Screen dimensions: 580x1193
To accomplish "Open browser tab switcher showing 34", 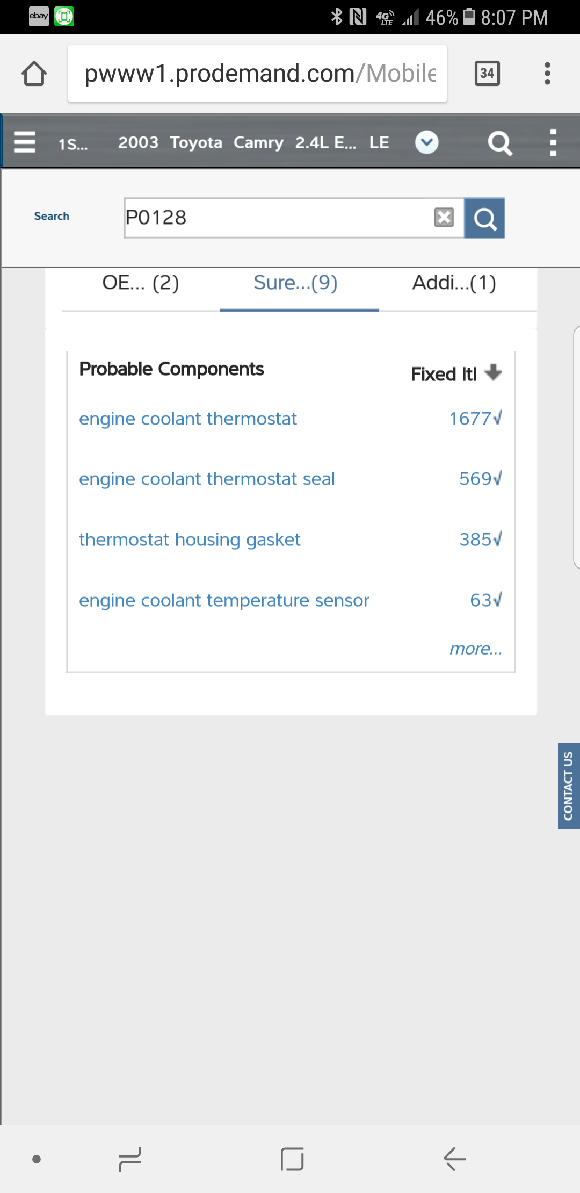I will (x=487, y=73).
